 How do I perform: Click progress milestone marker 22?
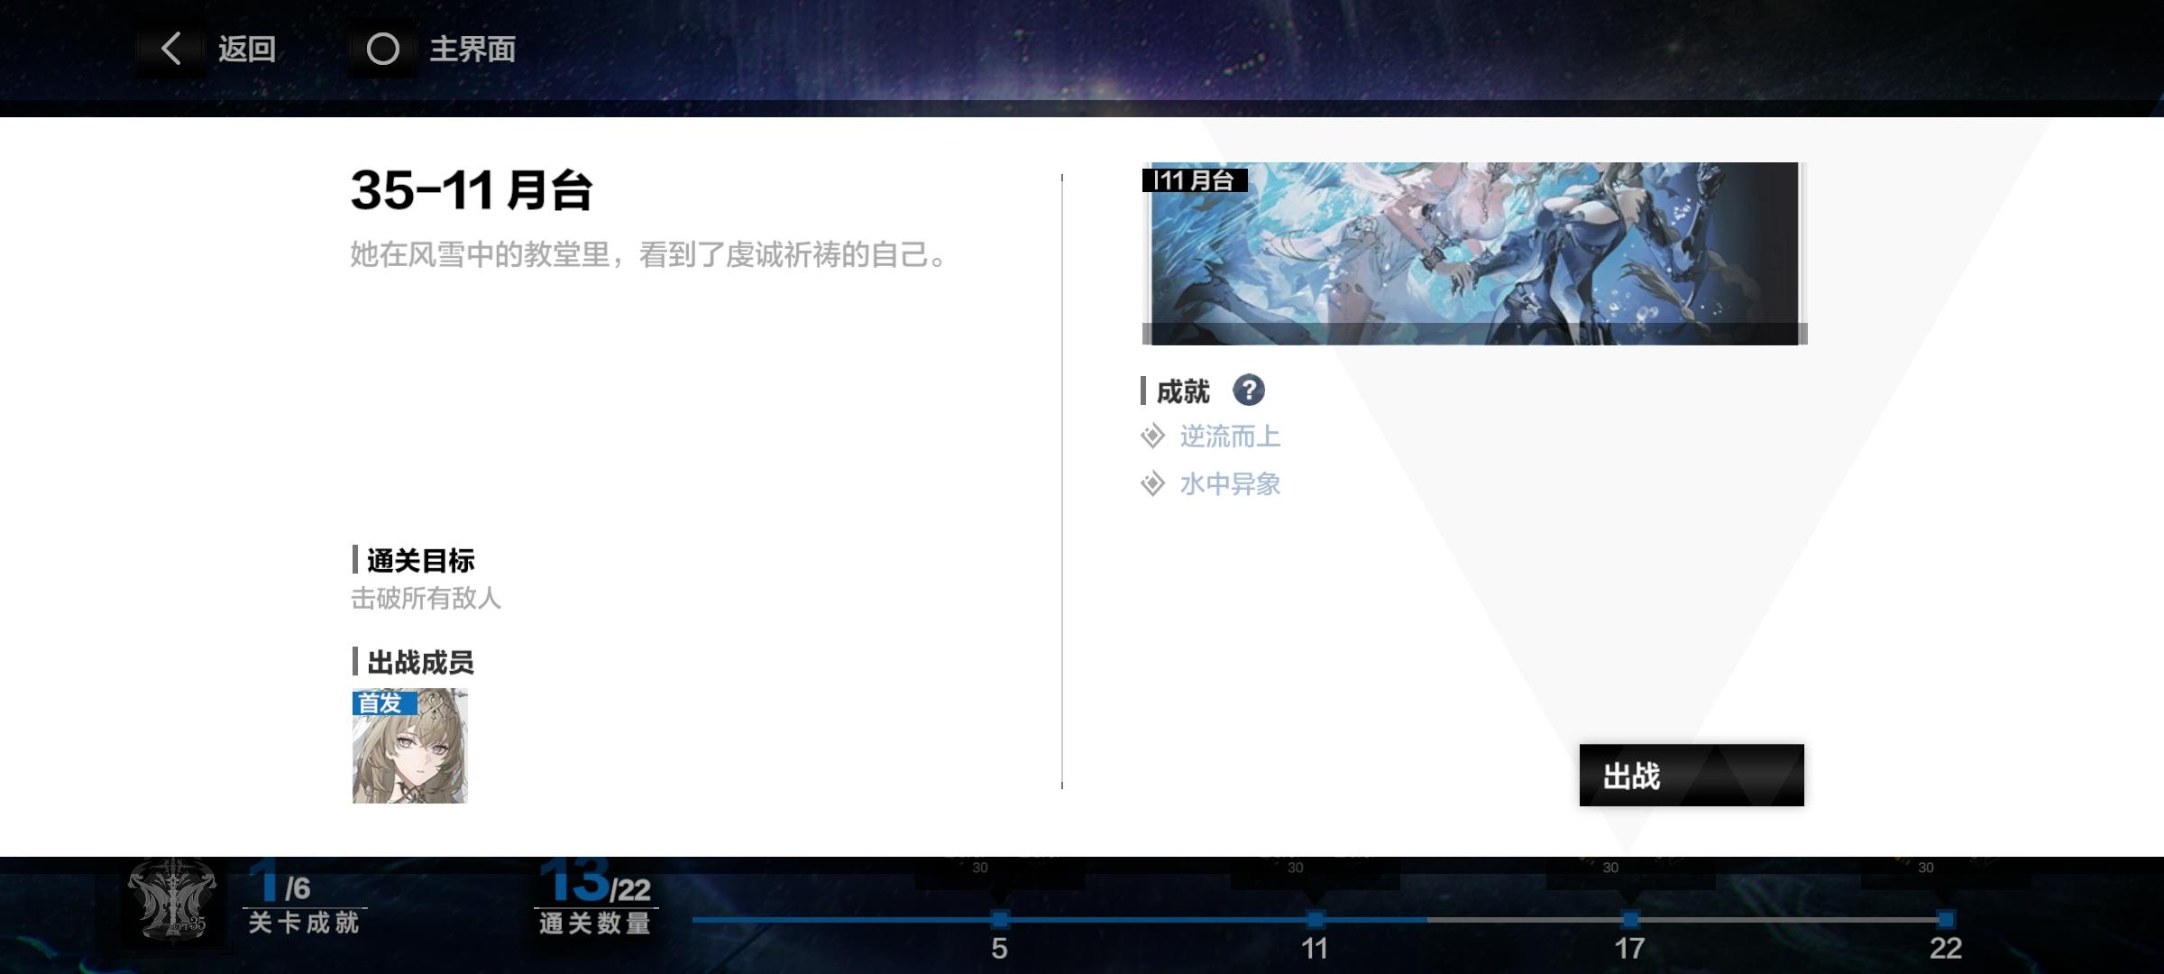click(x=1946, y=920)
